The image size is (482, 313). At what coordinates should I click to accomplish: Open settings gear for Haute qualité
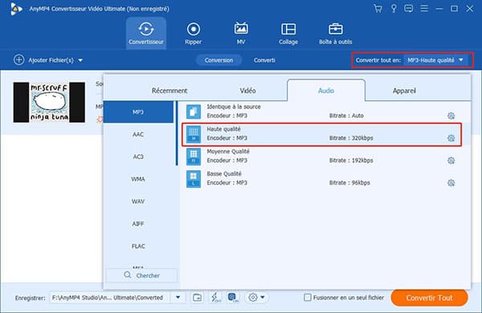tap(451, 138)
